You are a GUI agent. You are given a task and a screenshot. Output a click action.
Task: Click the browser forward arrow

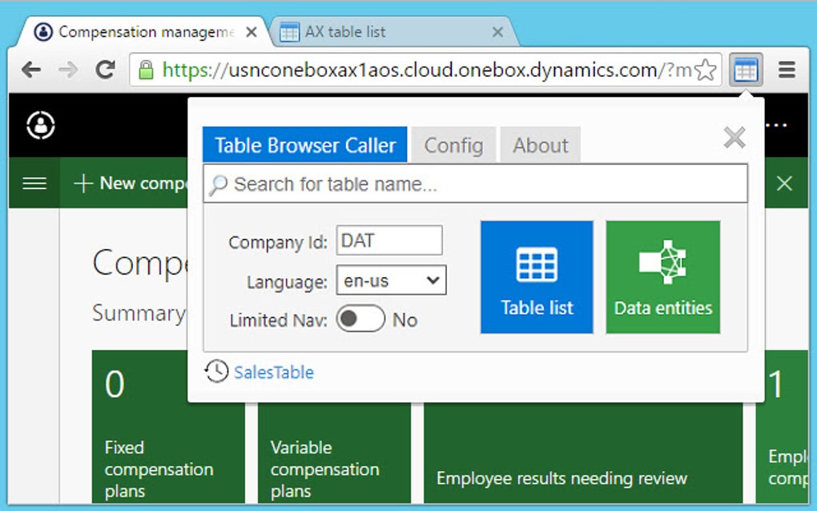pyautogui.click(x=68, y=69)
